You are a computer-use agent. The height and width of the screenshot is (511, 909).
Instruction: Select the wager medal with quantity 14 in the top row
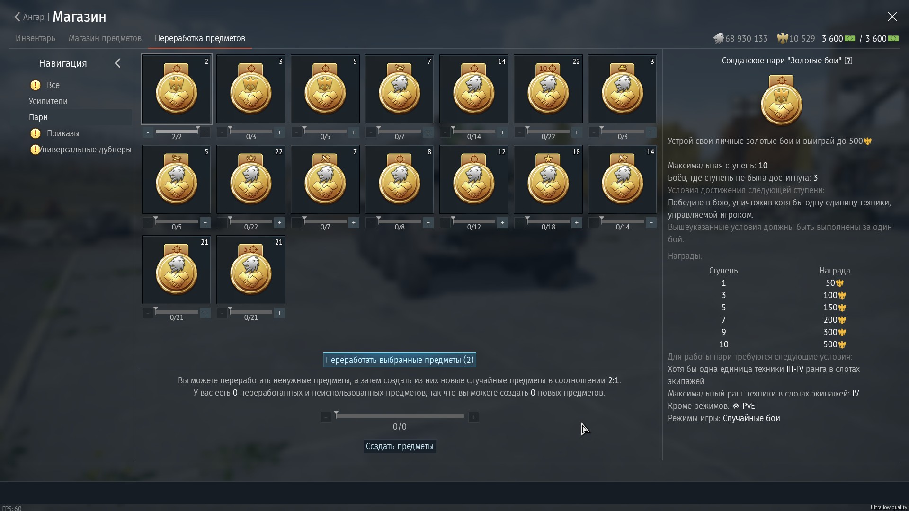click(473, 89)
